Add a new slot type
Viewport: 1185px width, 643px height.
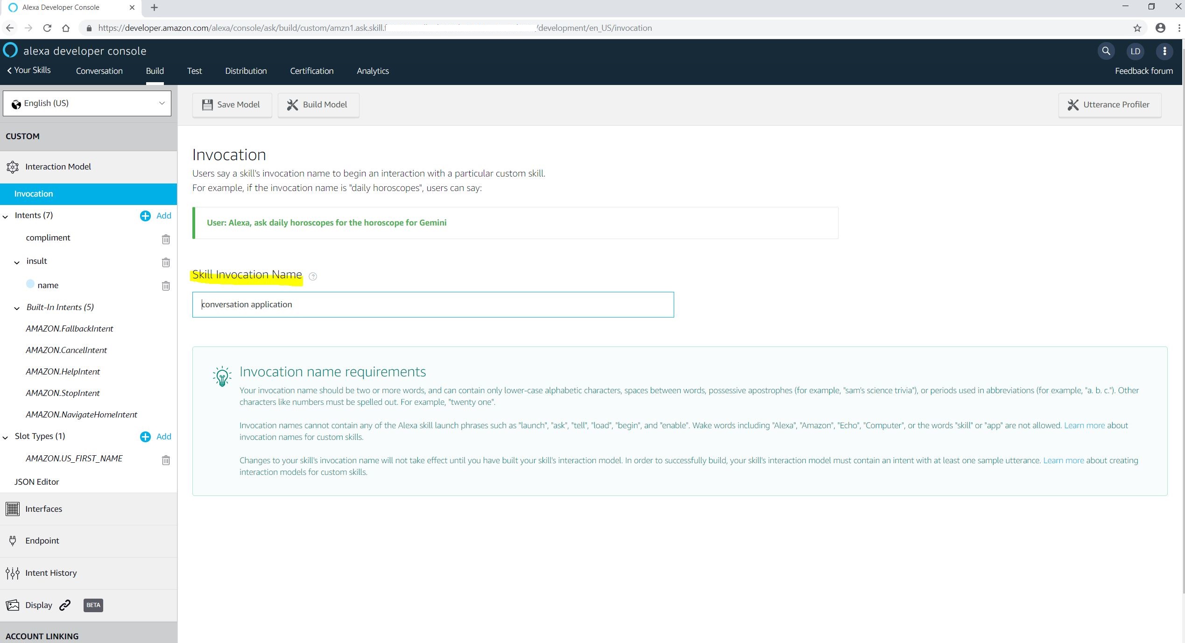pyautogui.click(x=155, y=437)
